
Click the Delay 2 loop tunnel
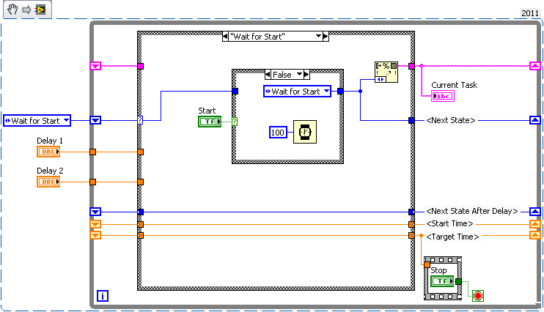[92, 182]
